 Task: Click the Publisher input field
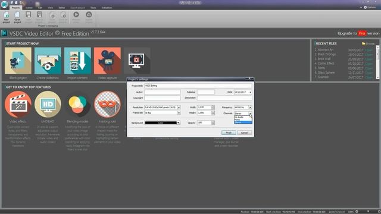point(206,92)
